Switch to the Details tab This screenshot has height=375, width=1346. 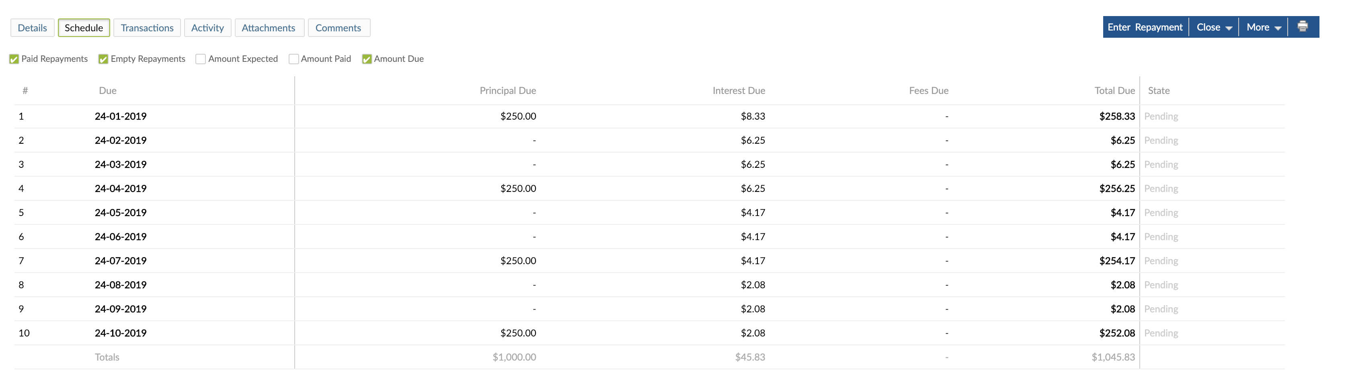[x=32, y=28]
